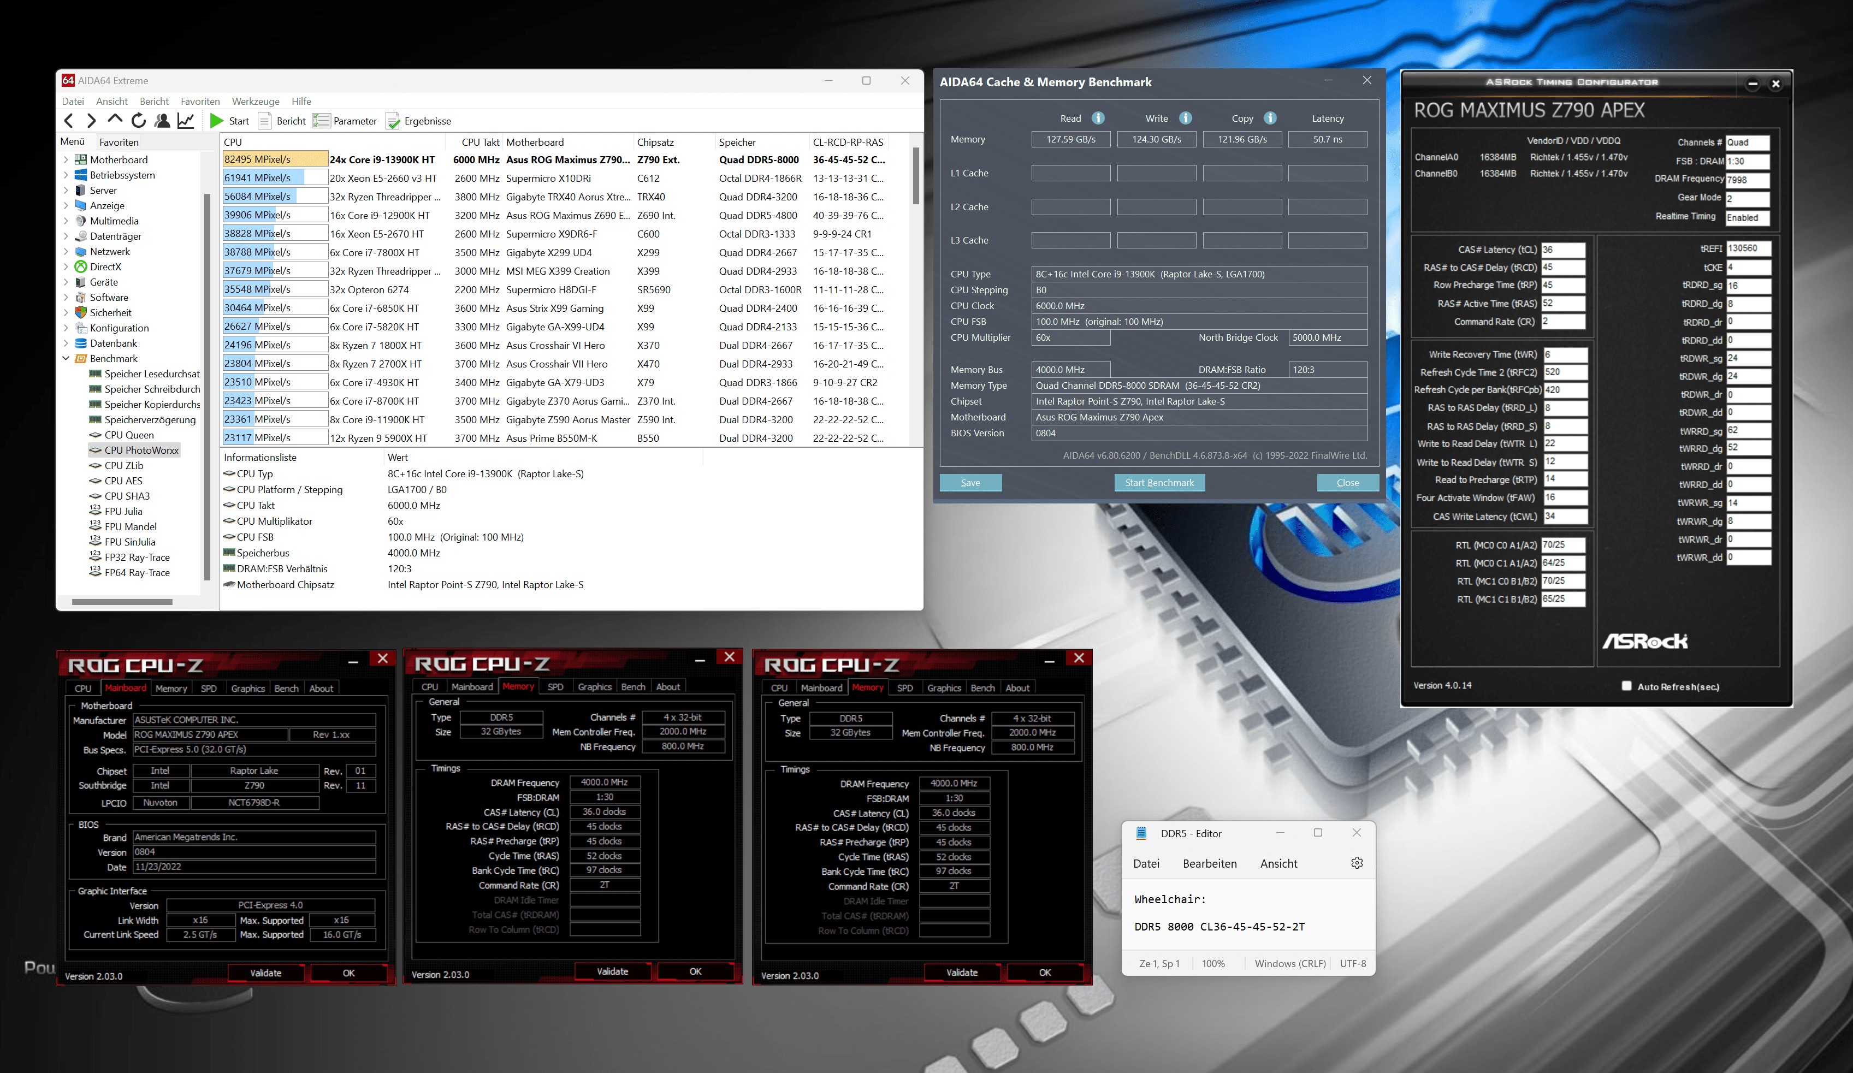Click the Read info icon

point(1098,117)
